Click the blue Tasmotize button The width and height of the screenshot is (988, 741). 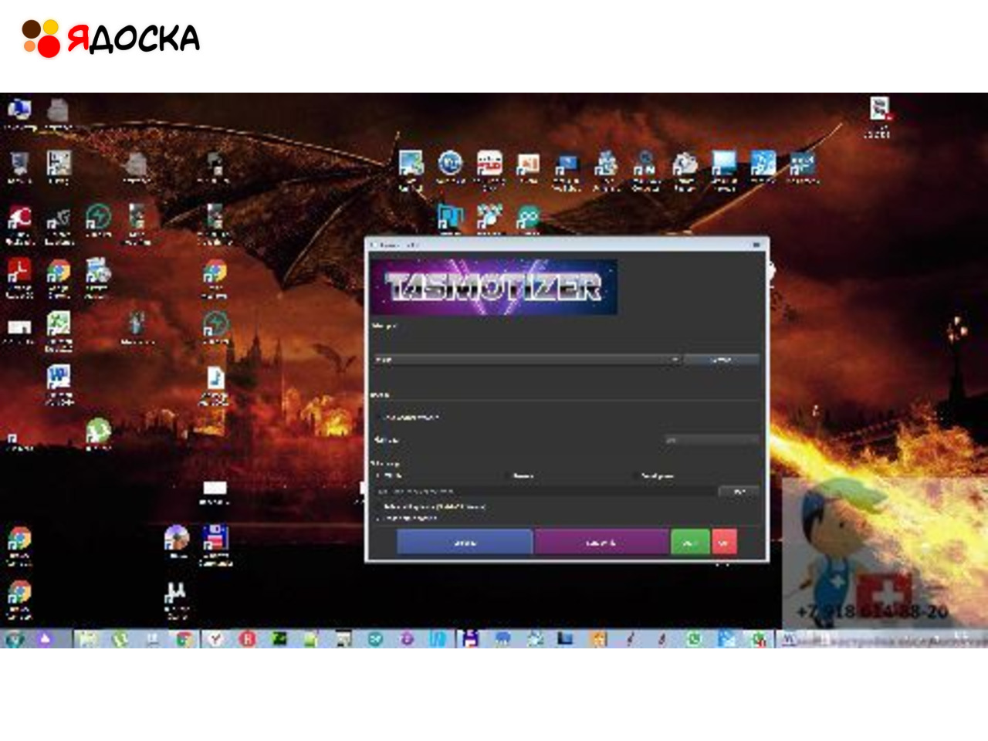465,543
